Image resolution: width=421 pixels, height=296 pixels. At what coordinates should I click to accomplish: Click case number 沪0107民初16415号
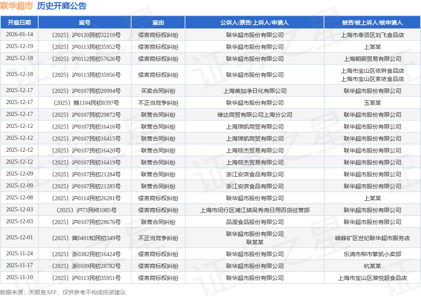(86, 139)
